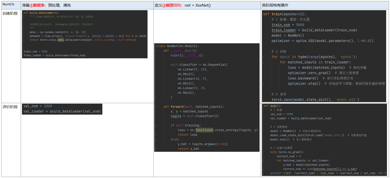Collapse the class NumNet gutter fold marker
The image size is (390, 178).
coord(155,46)
